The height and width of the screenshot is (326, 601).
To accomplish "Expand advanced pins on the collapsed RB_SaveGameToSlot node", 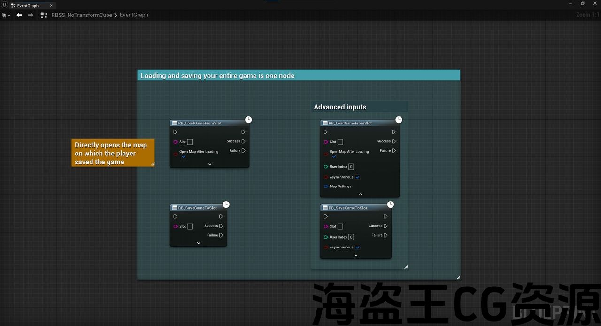I will 198,243.
